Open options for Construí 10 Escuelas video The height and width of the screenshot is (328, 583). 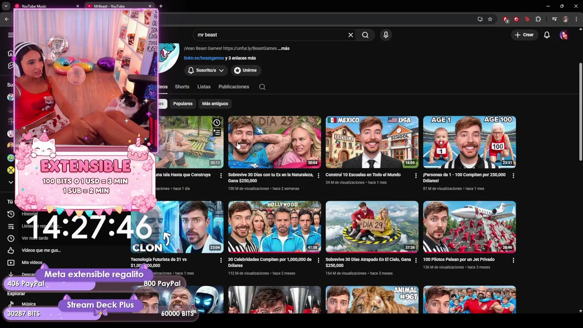(x=416, y=175)
